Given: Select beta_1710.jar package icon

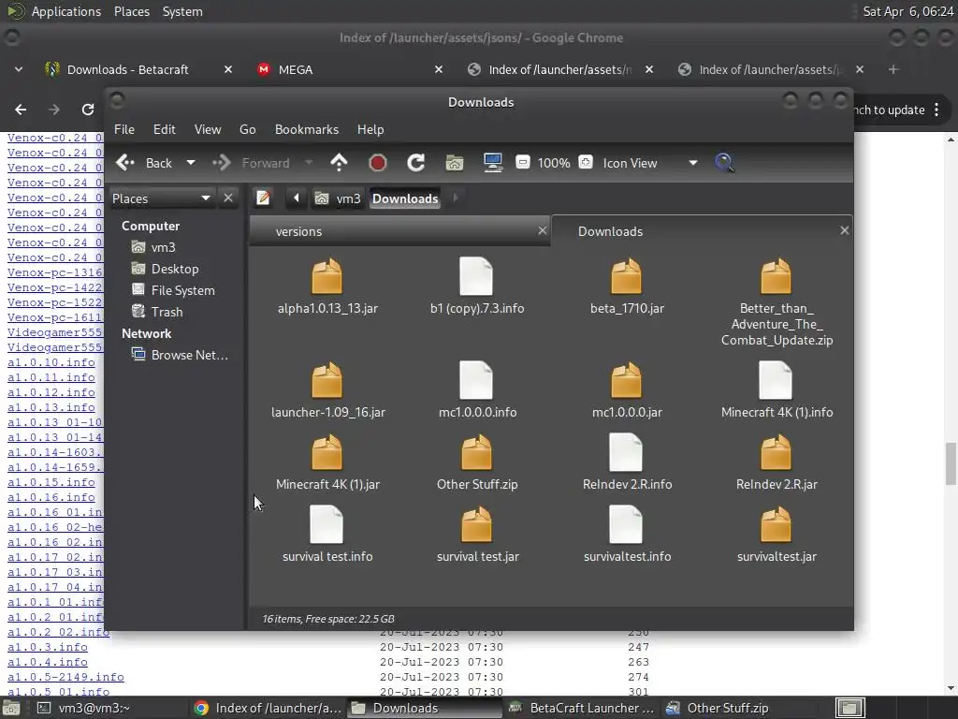Looking at the screenshot, I should pos(627,276).
